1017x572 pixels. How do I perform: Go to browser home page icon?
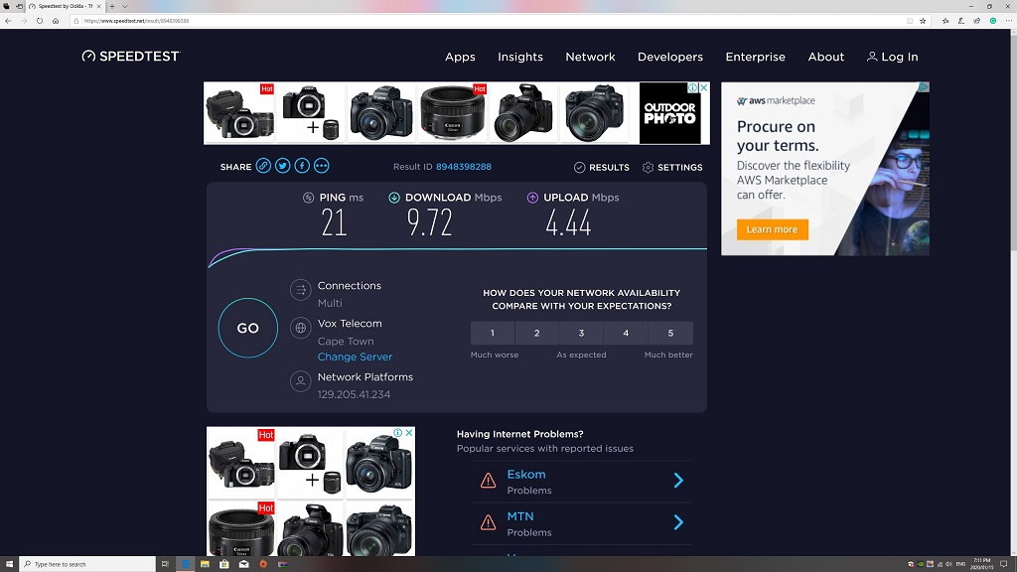[x=56, y=21]
